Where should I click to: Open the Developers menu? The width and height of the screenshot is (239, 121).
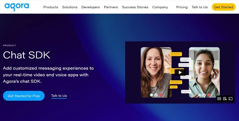91,7
